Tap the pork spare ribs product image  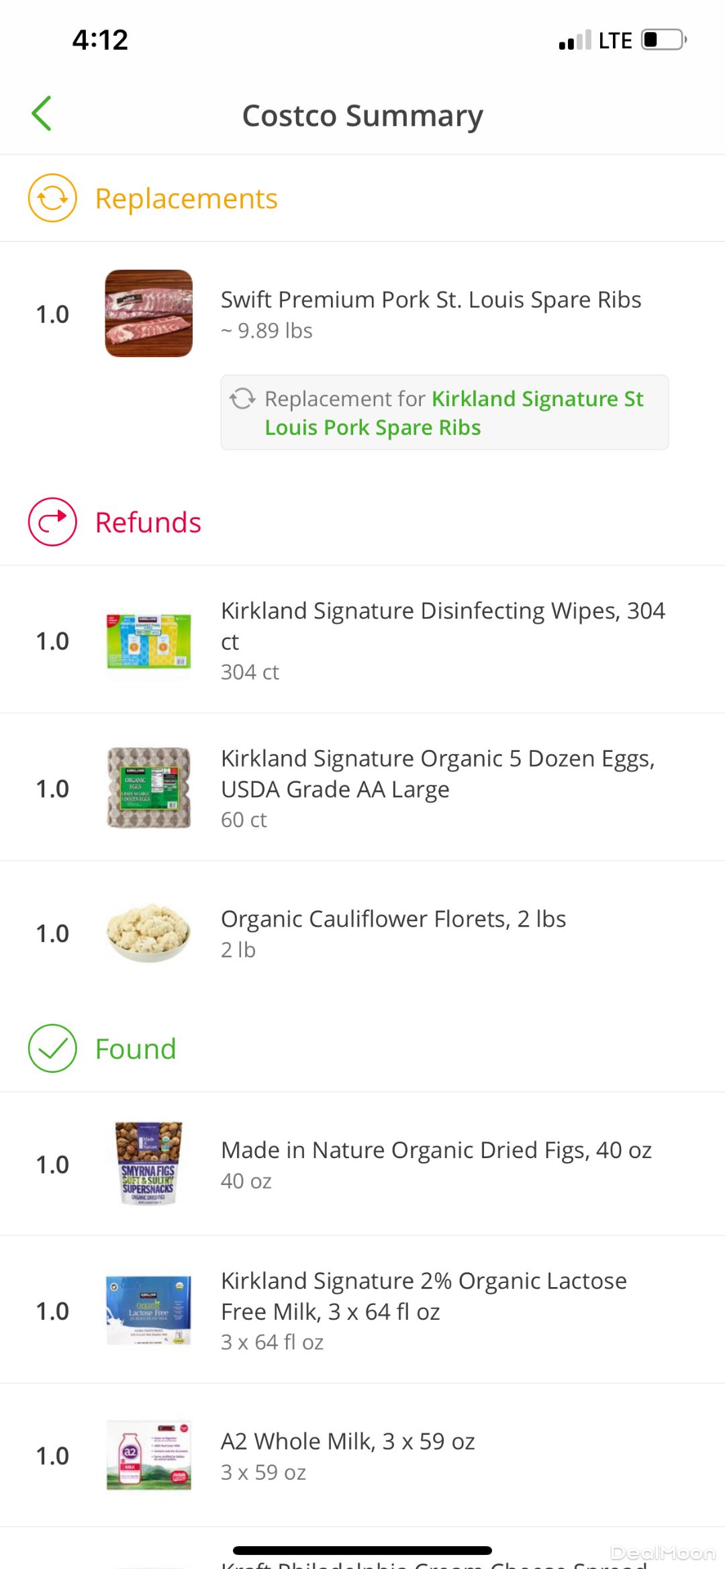(x=149, y=314)
